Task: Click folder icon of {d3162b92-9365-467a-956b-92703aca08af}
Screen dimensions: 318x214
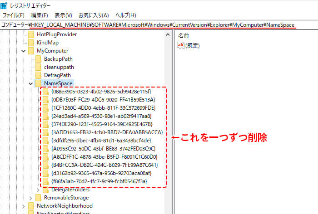Action: pyautogui.click(x=45, y=173)
